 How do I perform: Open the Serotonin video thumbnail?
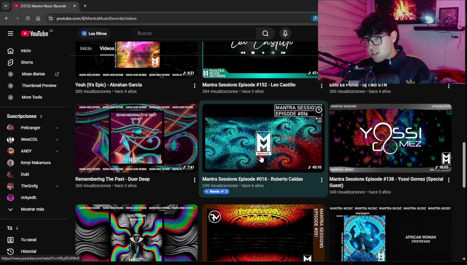point(136,233)
